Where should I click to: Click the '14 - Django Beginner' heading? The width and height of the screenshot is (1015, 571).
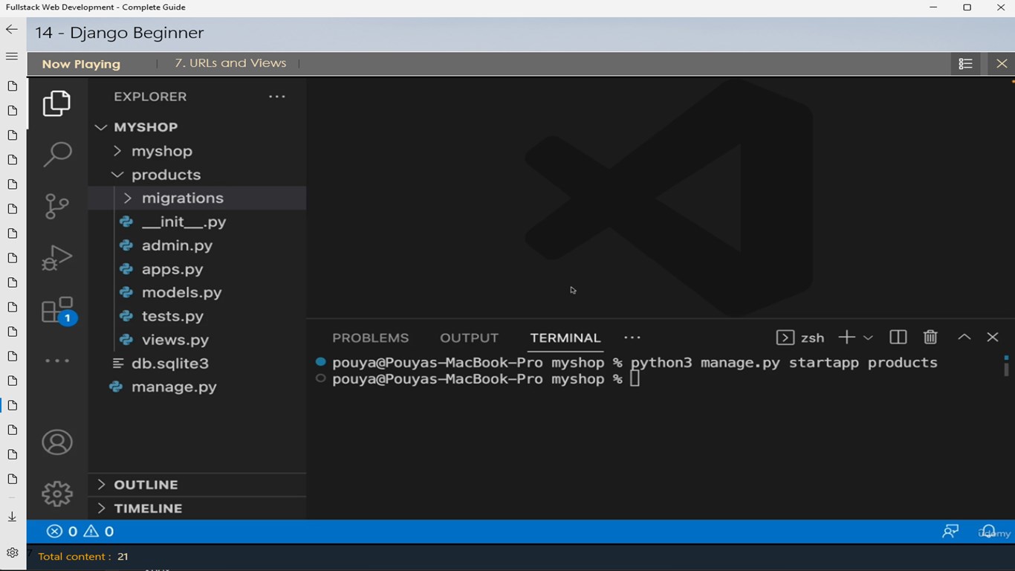click(x=119, y=33)
